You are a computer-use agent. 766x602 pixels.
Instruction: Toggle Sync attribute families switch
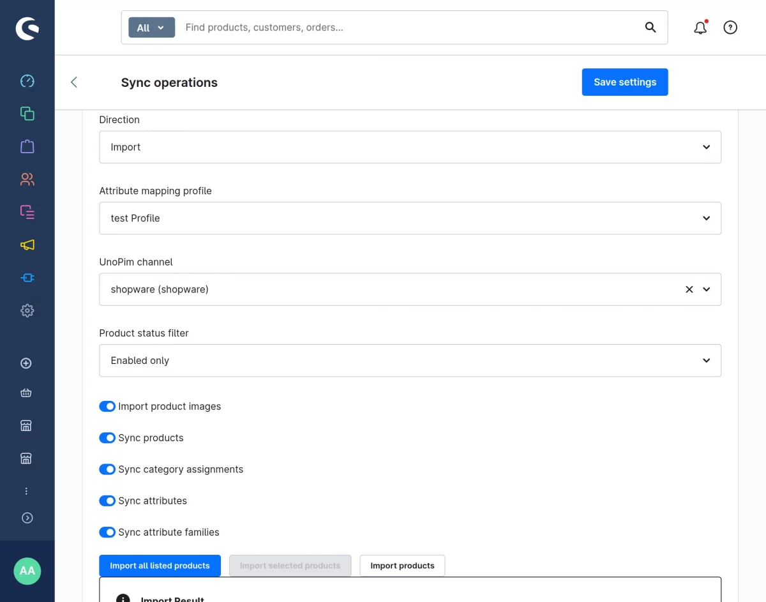(107, 532)
